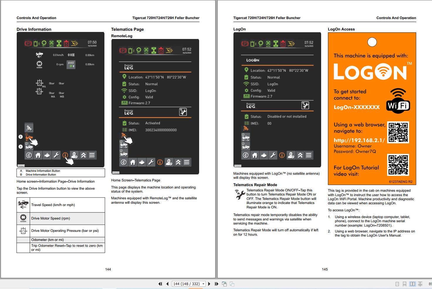Image resolution: width=432 pixels, height=289 pixels.
Task: Tap the orange Drive Information button labeled B
Action: (x=29, y=137)
